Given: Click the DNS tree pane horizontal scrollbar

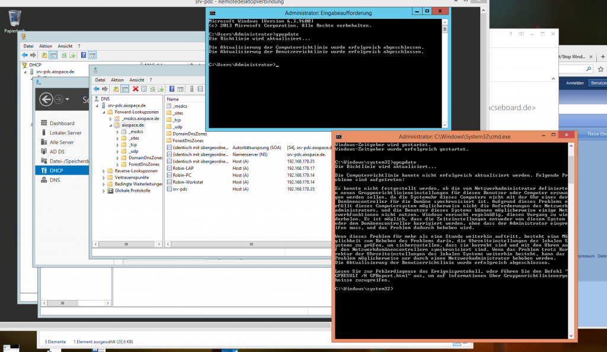Looking at the screenshot, I should pos(127,244).
